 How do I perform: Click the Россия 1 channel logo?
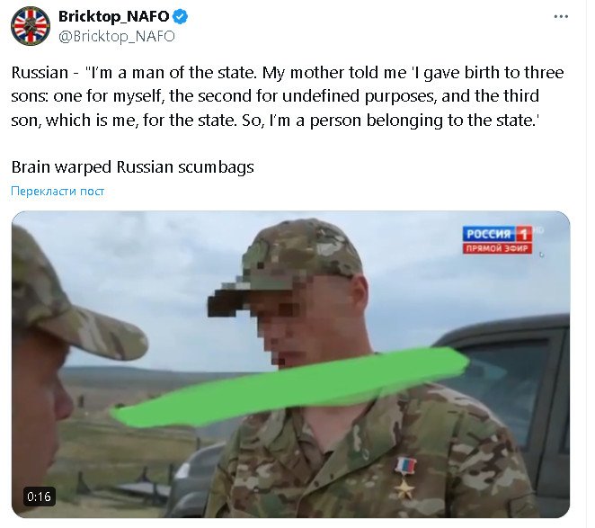pos(497,234)
